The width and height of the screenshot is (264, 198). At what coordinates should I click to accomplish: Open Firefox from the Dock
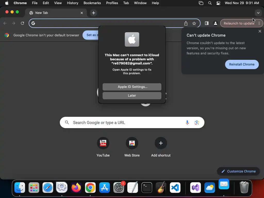coord(76,187)
